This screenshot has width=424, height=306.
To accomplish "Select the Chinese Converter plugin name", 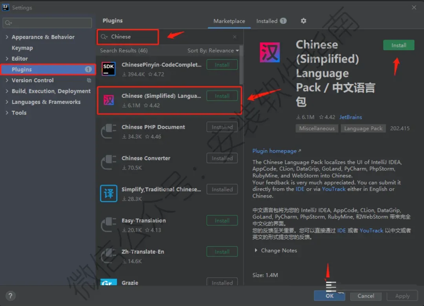I will [146, 158].
